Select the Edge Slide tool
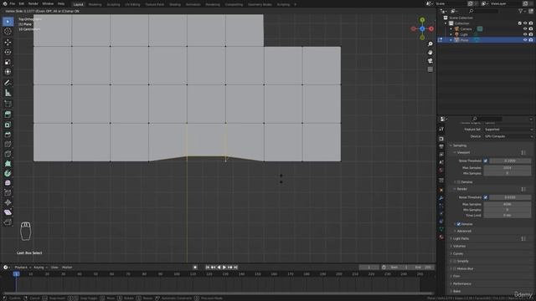 click(x=8, y=193)
